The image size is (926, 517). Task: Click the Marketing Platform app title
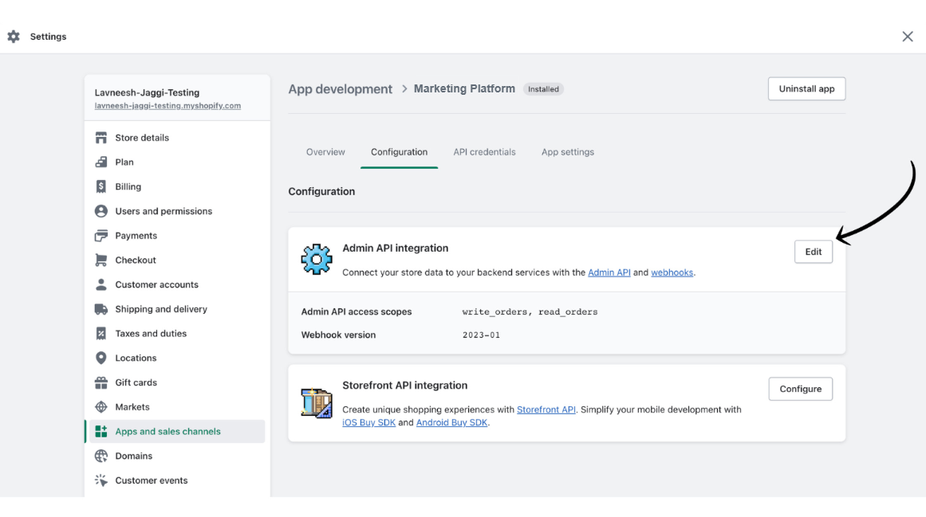pos(464,89)
